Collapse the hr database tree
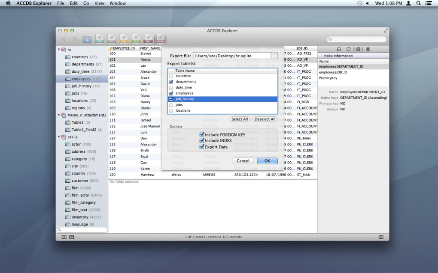Screen dimensions: 438x273 coord(59,50)
